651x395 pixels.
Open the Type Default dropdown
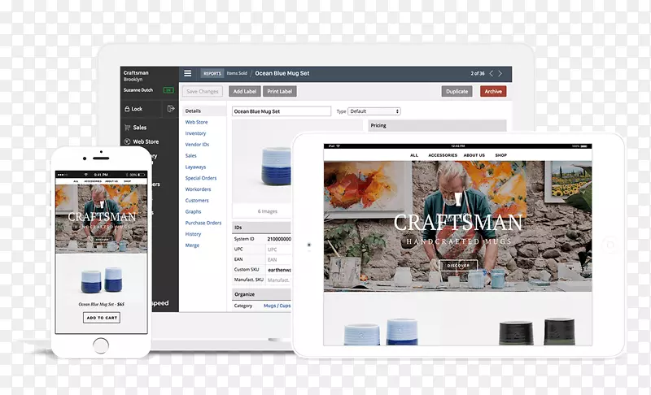point(374,111)
